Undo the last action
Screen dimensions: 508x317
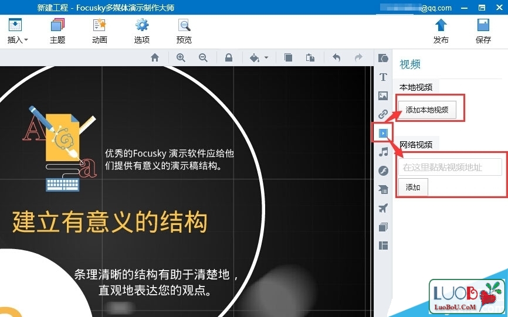[336, 57]
